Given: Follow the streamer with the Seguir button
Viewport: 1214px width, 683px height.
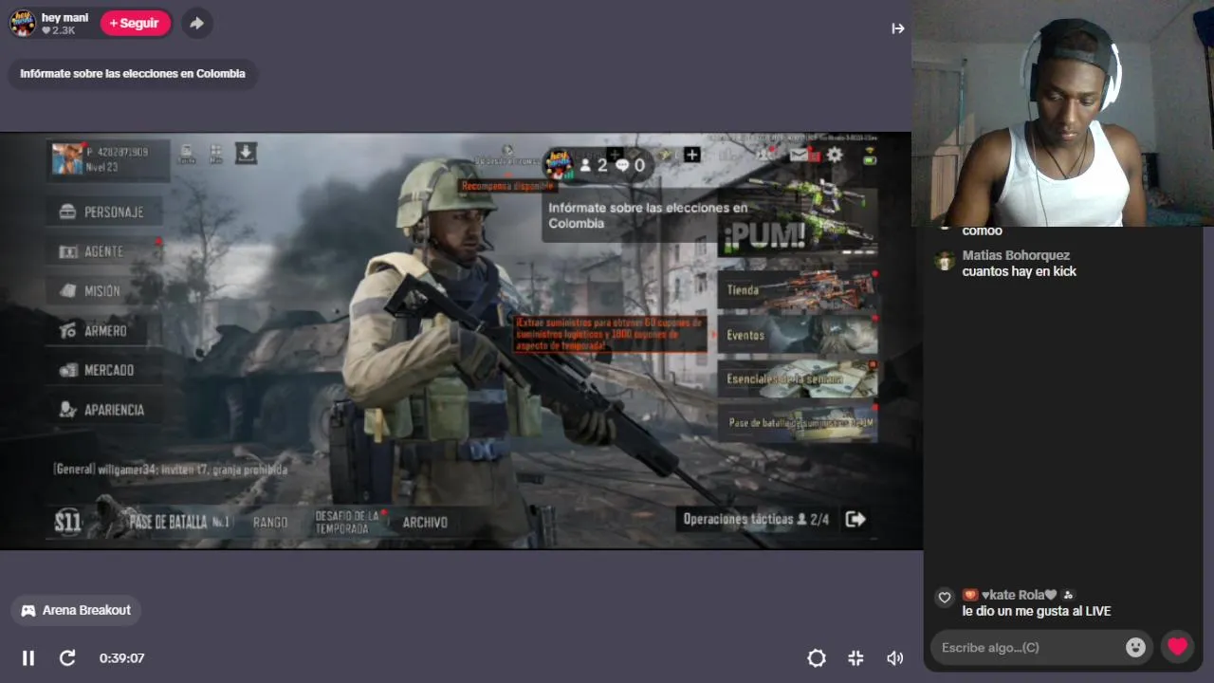Looking at the screenshot, I should [x=135, y=23].
